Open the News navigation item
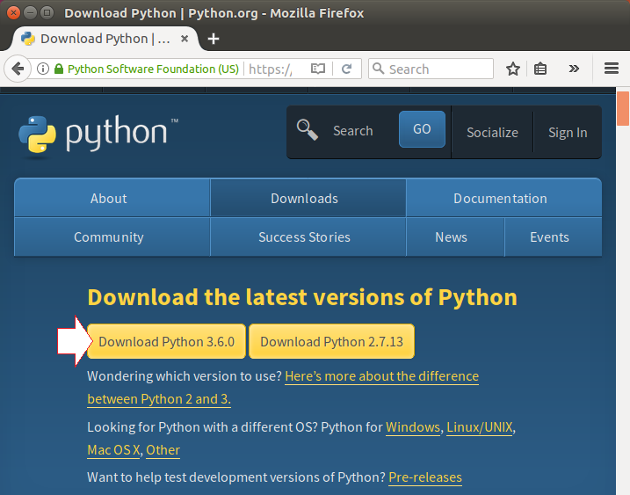Screen dimensions: 630x495 (455, 237)
